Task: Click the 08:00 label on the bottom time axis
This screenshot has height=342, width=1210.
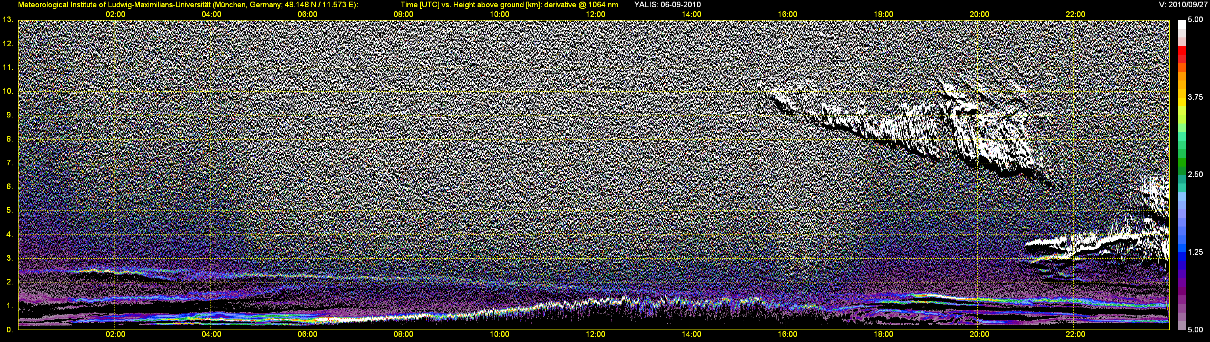Action: [403, 334]
